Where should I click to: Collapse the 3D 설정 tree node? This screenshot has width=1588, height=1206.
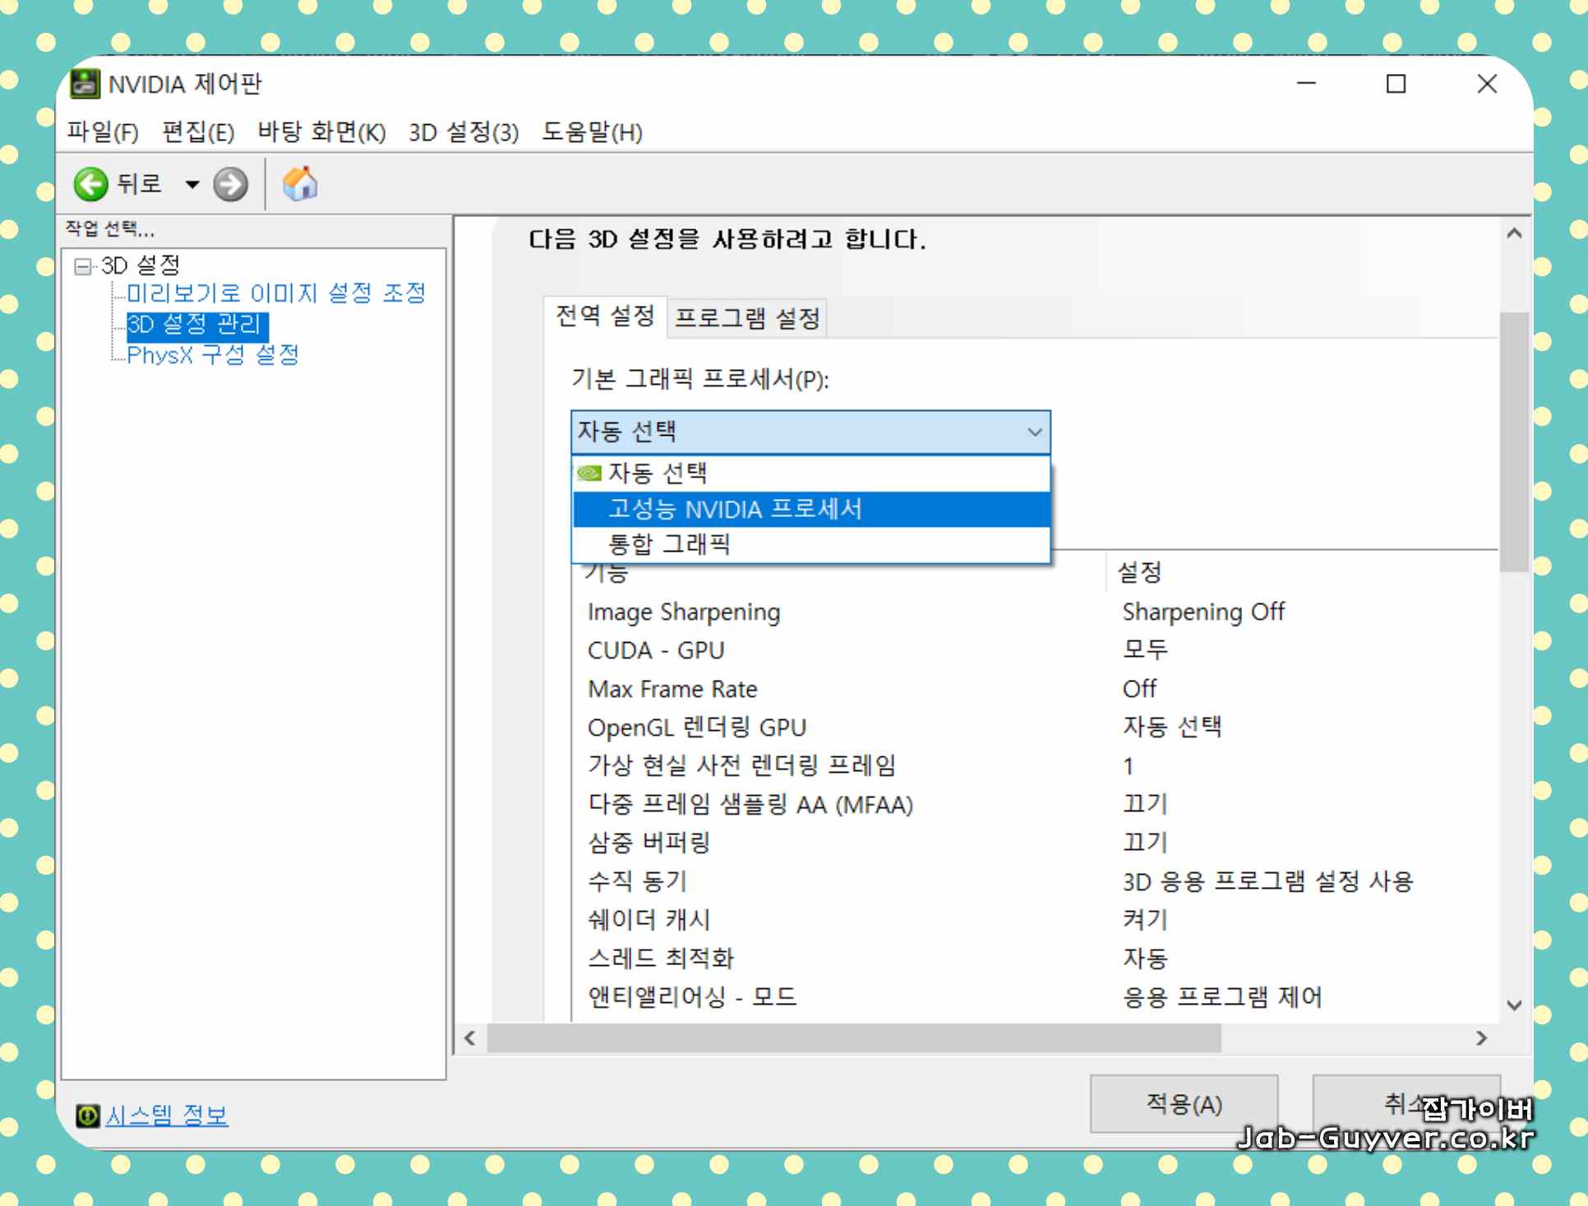click(x=81, y=266)
